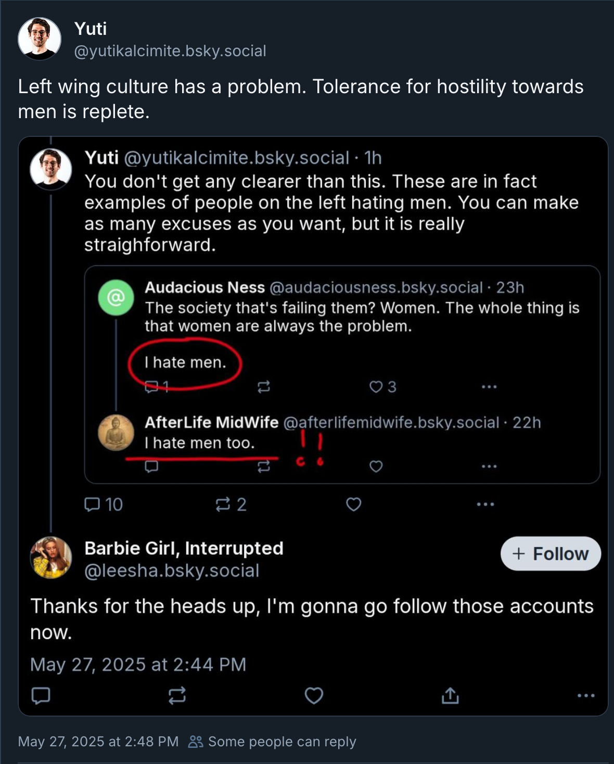Repost Barbie Girl, Interrupted's post
This screenshot has width=614, height=764.
177,695
